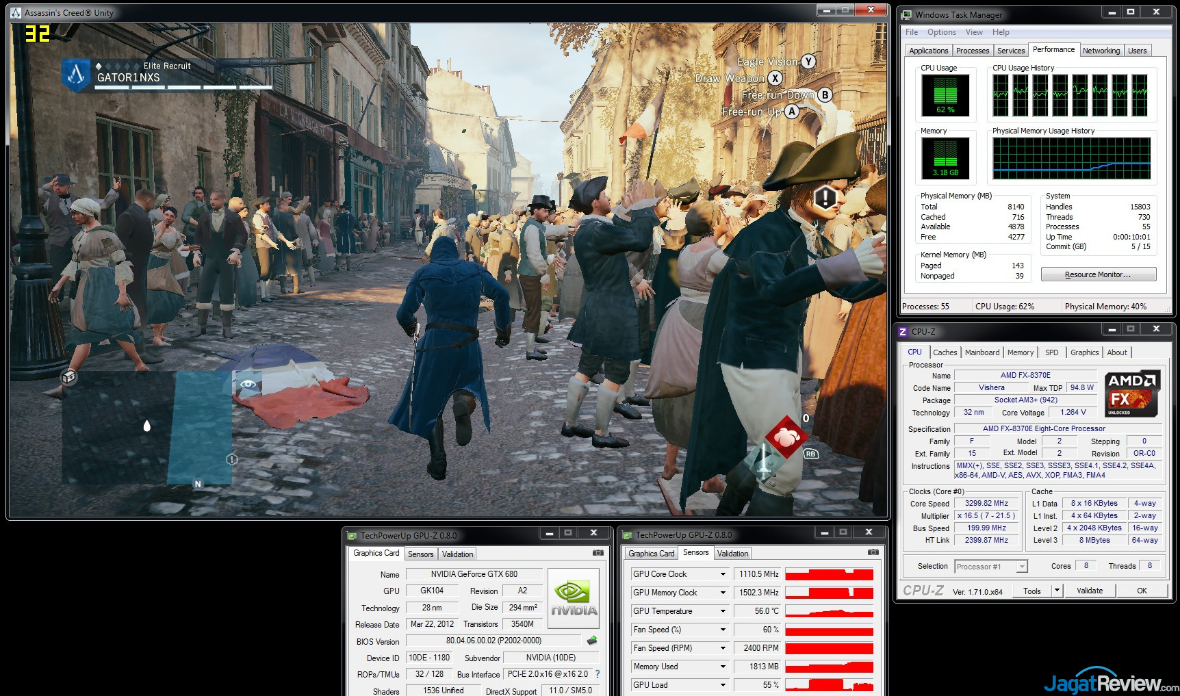Click the camera screenshot icon in left GPU-Z window
This screenshot has width=1180, height=696.
pos(598,552)
